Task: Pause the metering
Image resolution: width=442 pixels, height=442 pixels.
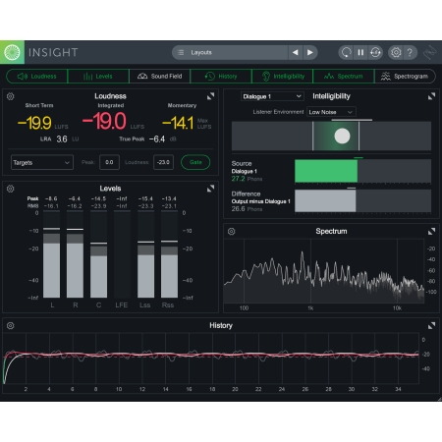Action: 360,52
